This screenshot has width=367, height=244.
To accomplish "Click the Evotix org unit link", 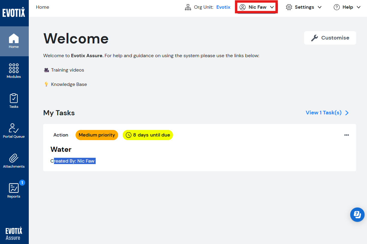I will (223, 7).
